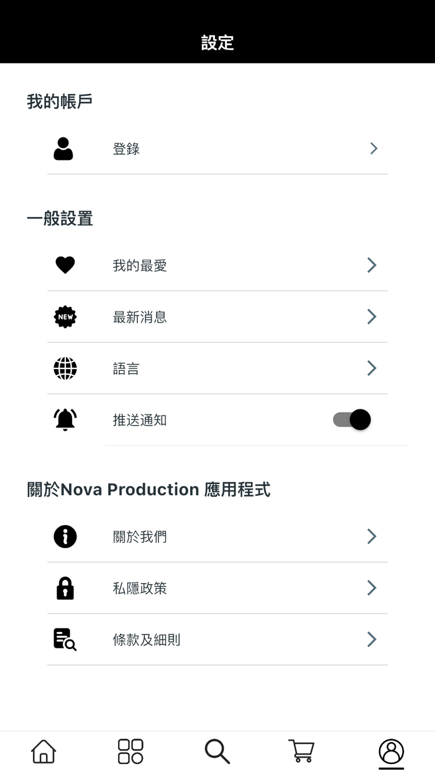Tap the info icon next to 關於我們
This screenshot has width=435, height=774.
[x=65, y=536]
